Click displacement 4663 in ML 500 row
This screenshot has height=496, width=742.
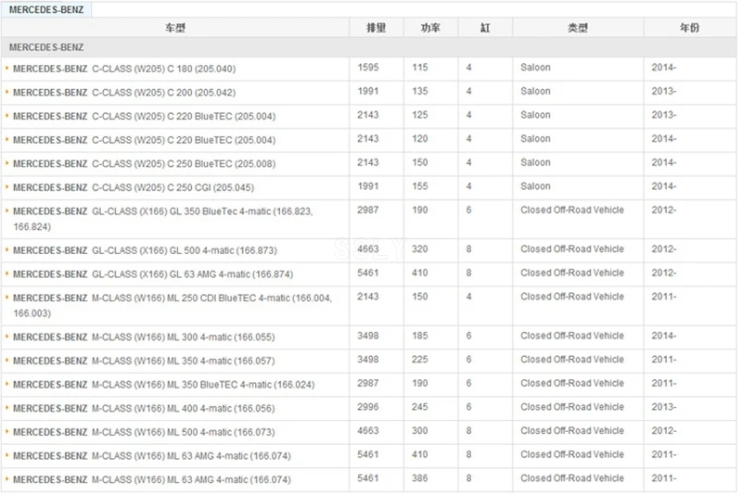pos(368,431)
